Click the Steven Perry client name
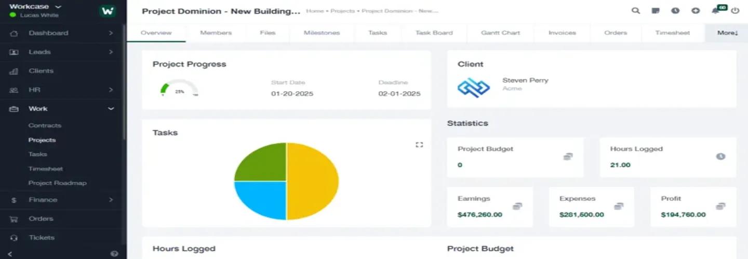This screenshot has height=259, width=748. (x=525, y=80)
